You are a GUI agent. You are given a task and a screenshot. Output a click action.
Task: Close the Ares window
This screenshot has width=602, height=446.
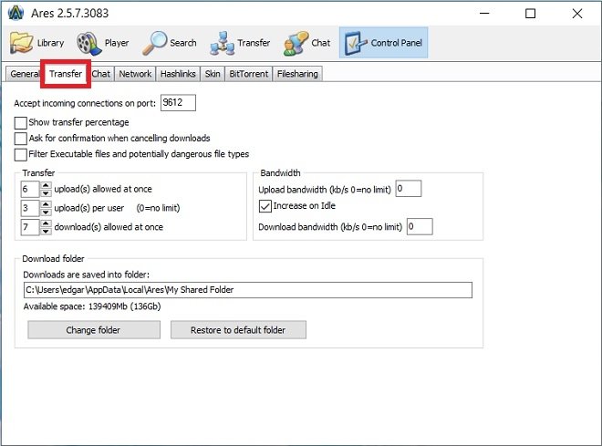click(x=577, y=14)
